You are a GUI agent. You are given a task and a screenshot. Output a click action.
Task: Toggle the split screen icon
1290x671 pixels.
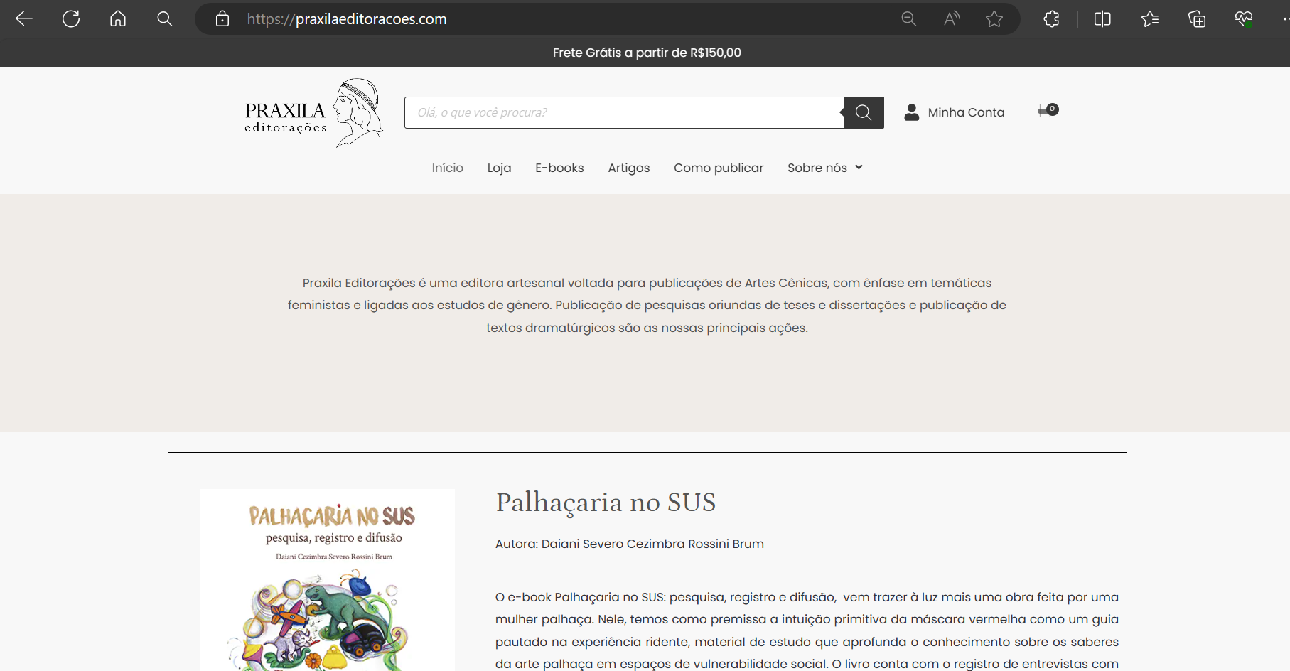(1102, 19)
